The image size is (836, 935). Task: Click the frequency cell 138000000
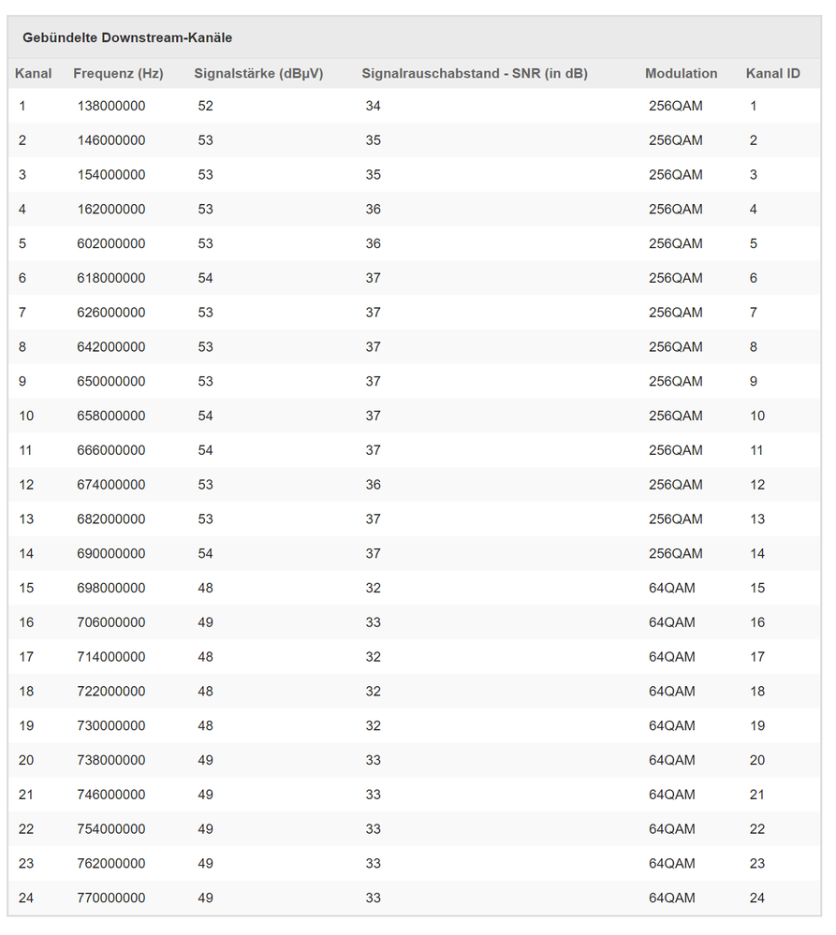(x=111, y=107)
